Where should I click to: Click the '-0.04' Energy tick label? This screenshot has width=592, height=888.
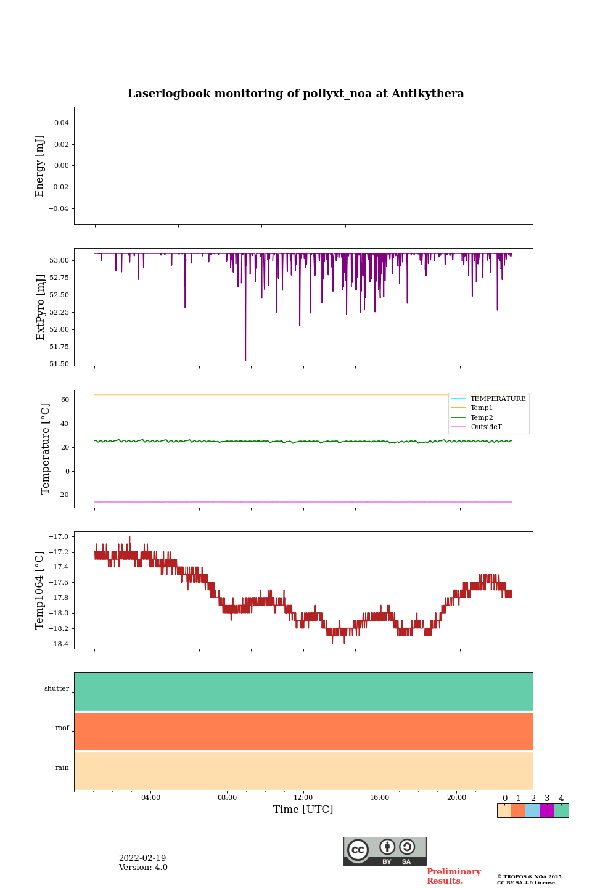59,208
